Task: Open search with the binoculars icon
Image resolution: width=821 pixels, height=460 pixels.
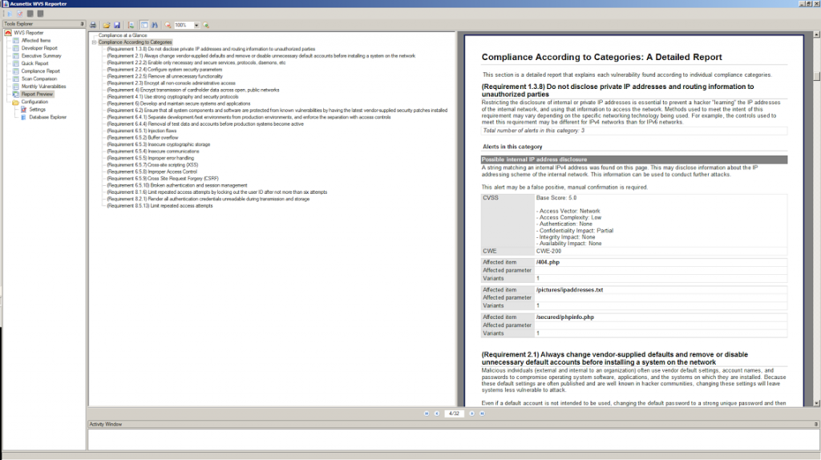Action: [155, 25]
